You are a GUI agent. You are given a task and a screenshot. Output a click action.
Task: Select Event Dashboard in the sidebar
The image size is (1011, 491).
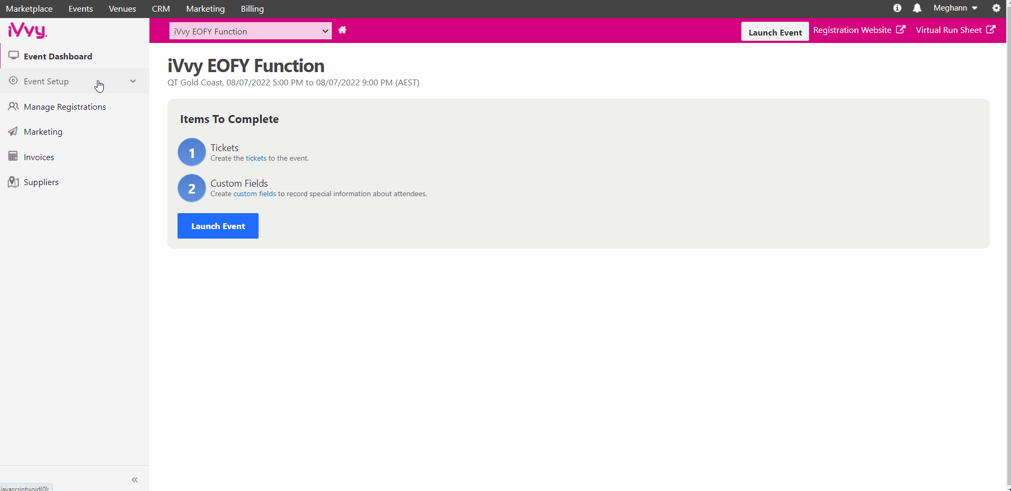pyautogui.click(x=75, y=56)
